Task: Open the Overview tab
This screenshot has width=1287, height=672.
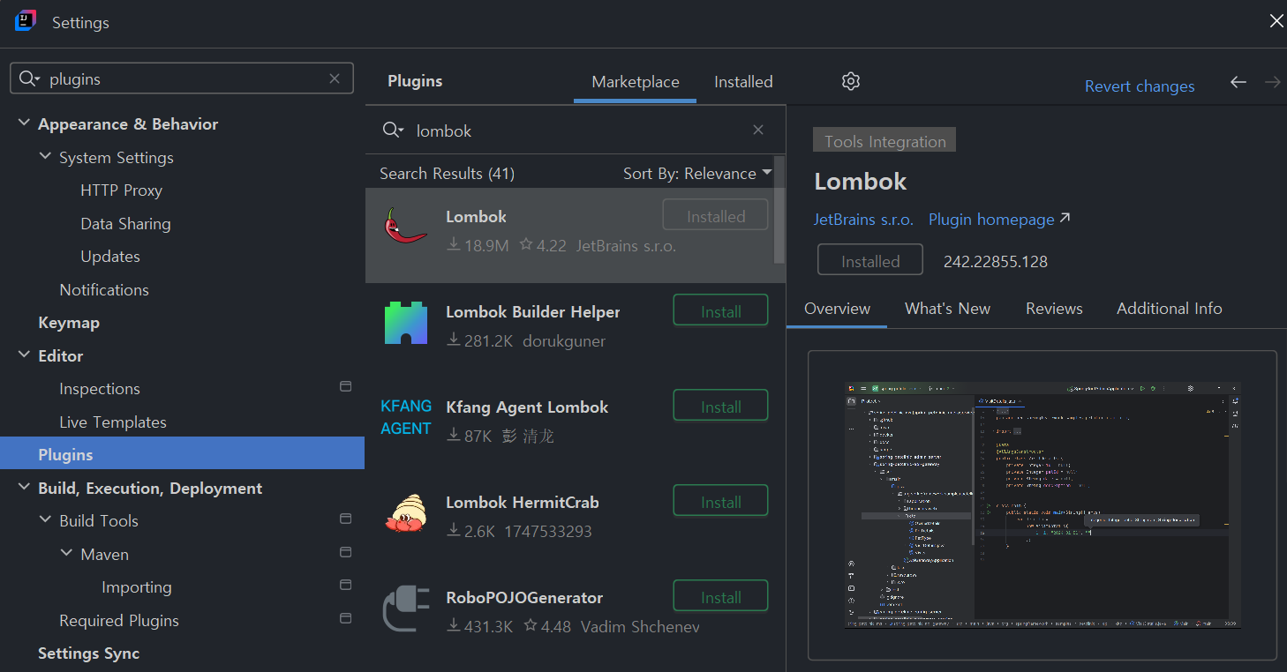Action: [x=837, y=309]
